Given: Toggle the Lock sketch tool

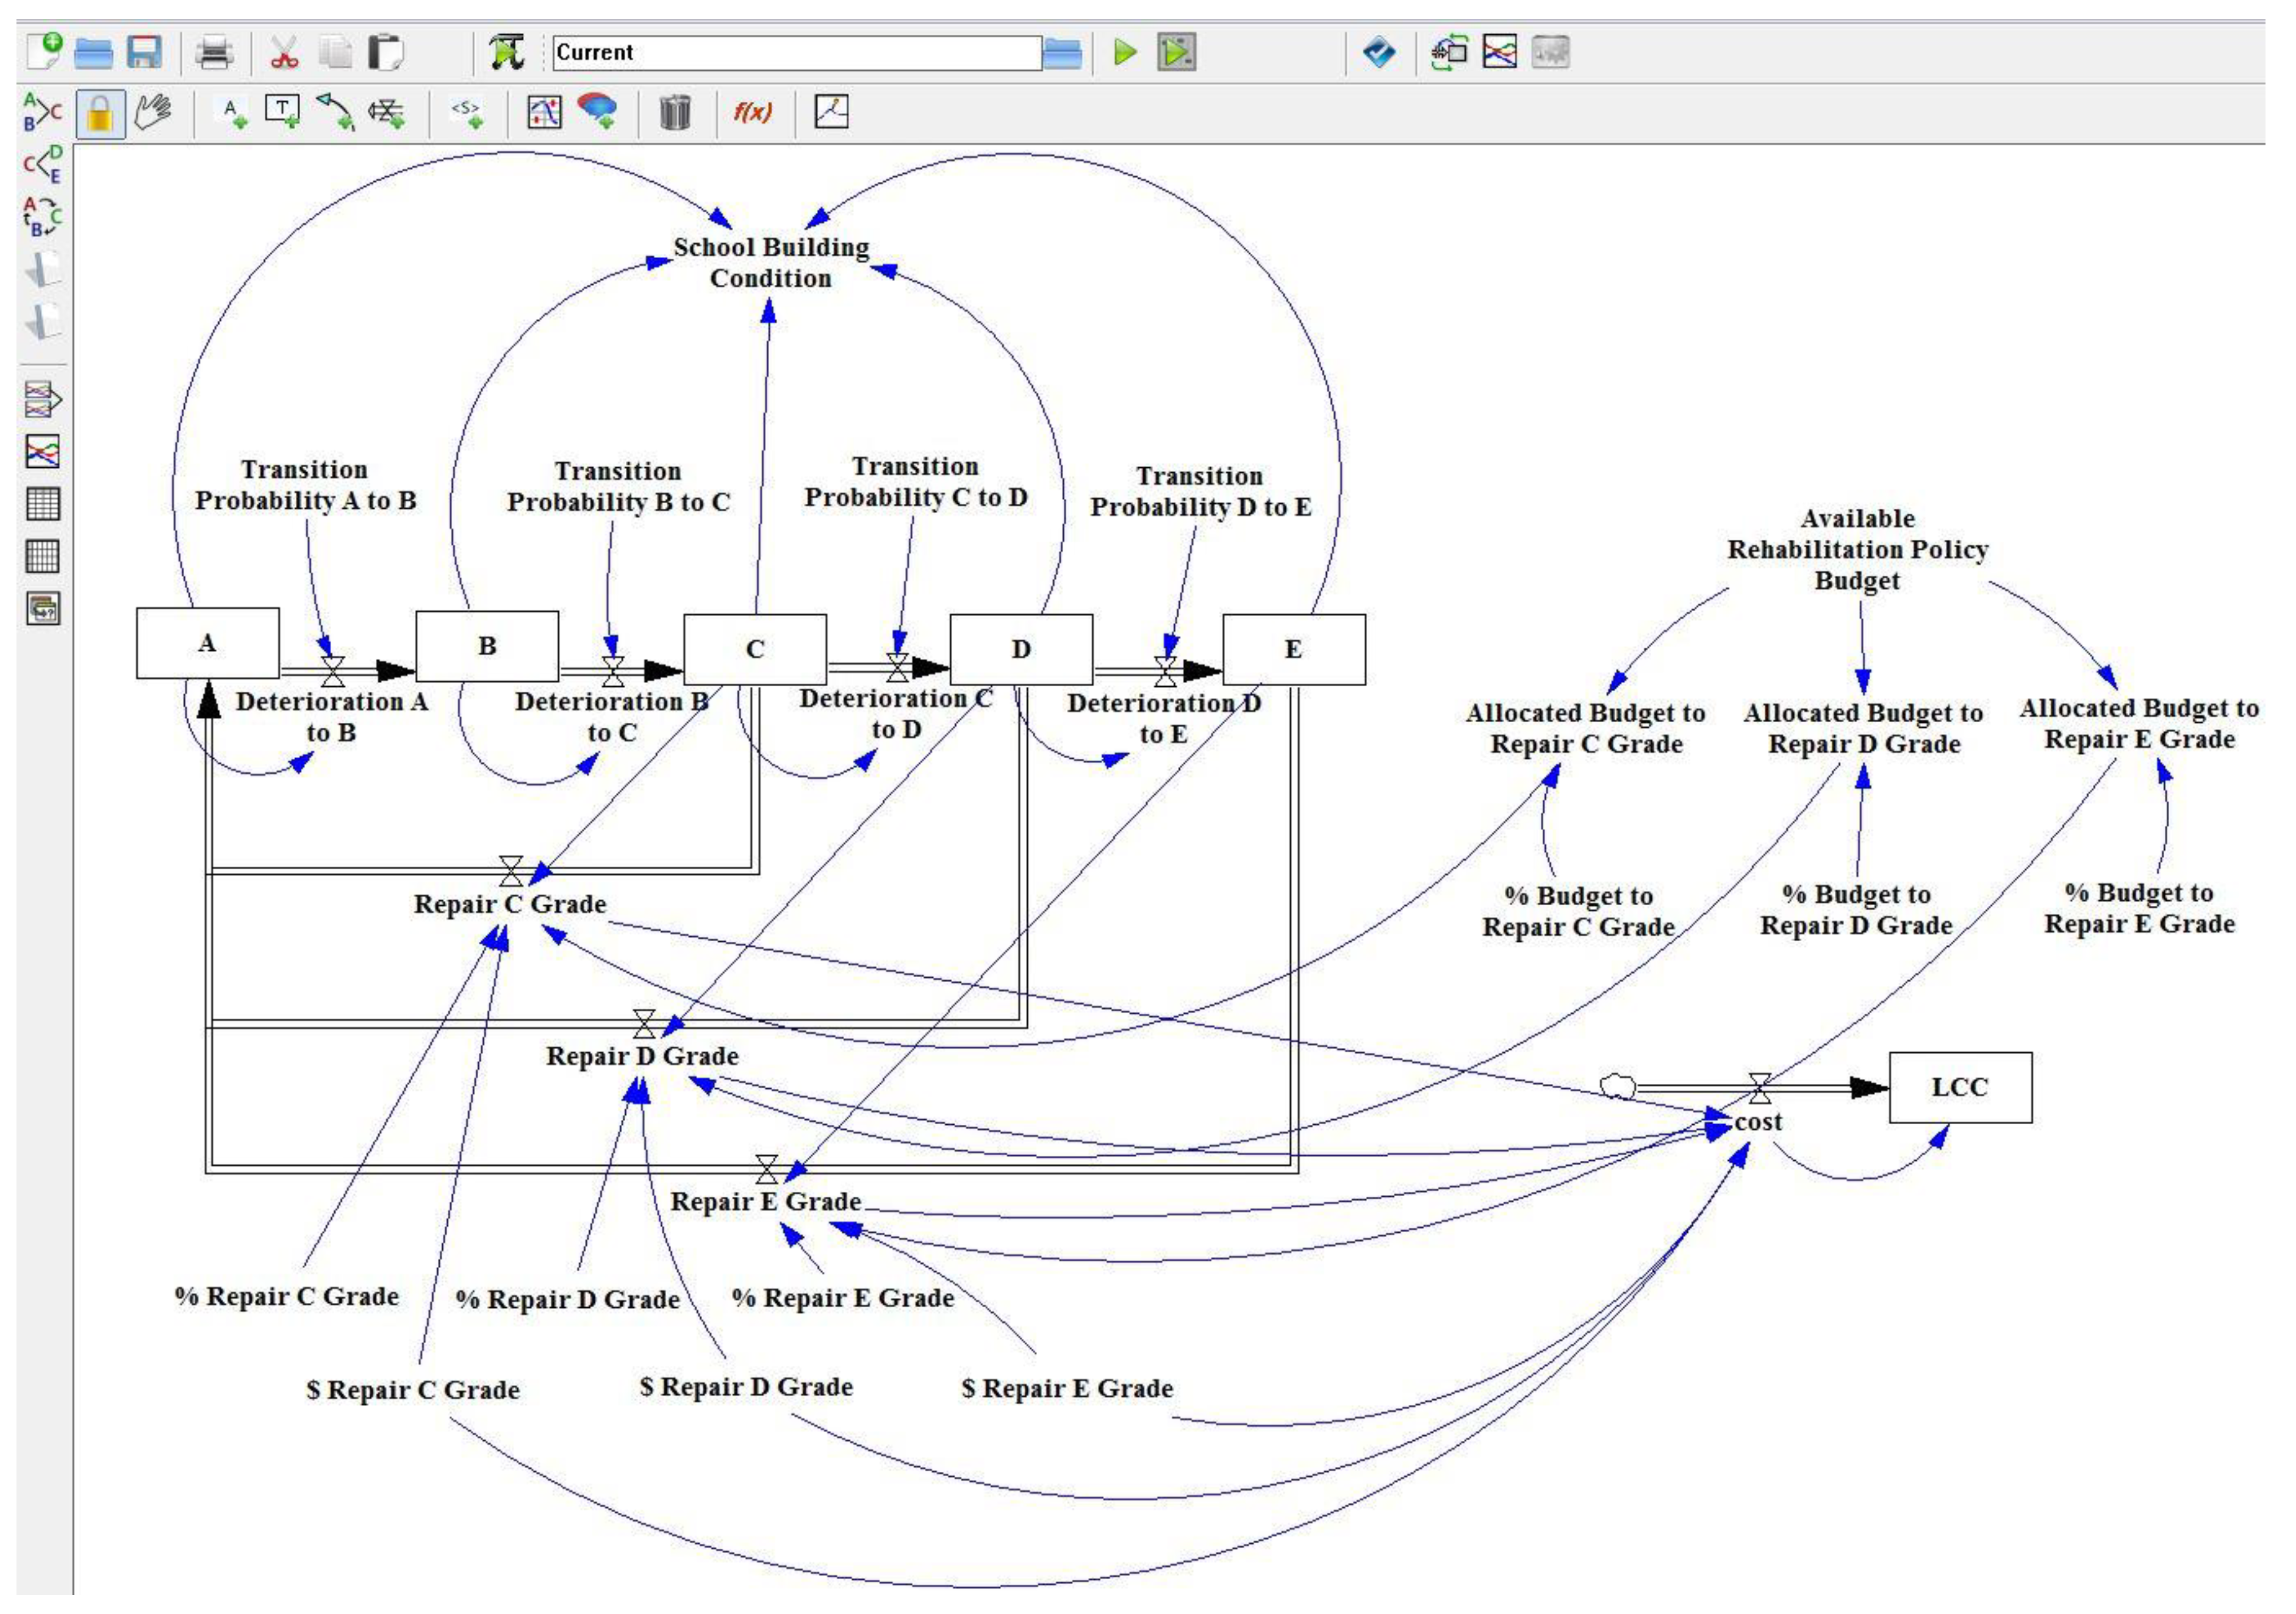Looking at the screenshot, I should coord(99,113).
